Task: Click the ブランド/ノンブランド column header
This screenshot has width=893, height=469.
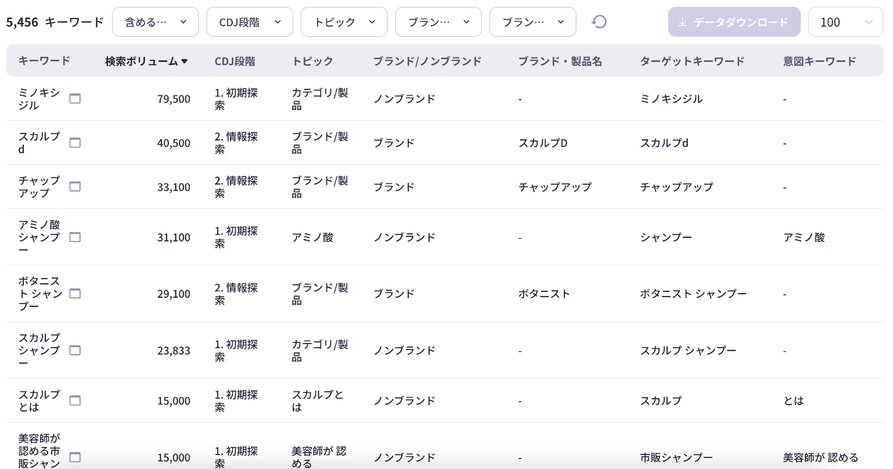Action: (x=427, y=61)
